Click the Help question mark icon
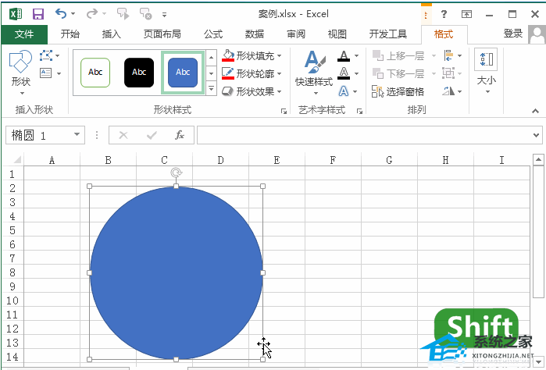 [444, 14]
